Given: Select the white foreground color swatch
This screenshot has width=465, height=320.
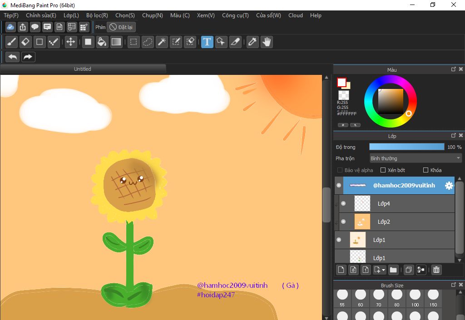Looking at the screenshot, I should pyautogui.click(x=341, y=82).
